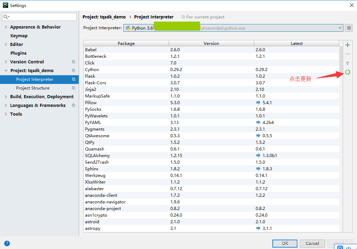The width and height of the screenshot is (357, 249).
Task: Click the Latest column header
Action: pos(297,43)
